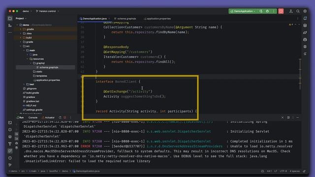This screenshot has width=315, height=177.
Task: Open editor tabs options menu
Action: [x=298, y=19]
